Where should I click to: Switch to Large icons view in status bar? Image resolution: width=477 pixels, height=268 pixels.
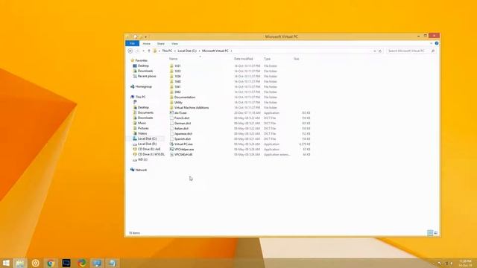(x=435, y=233)
